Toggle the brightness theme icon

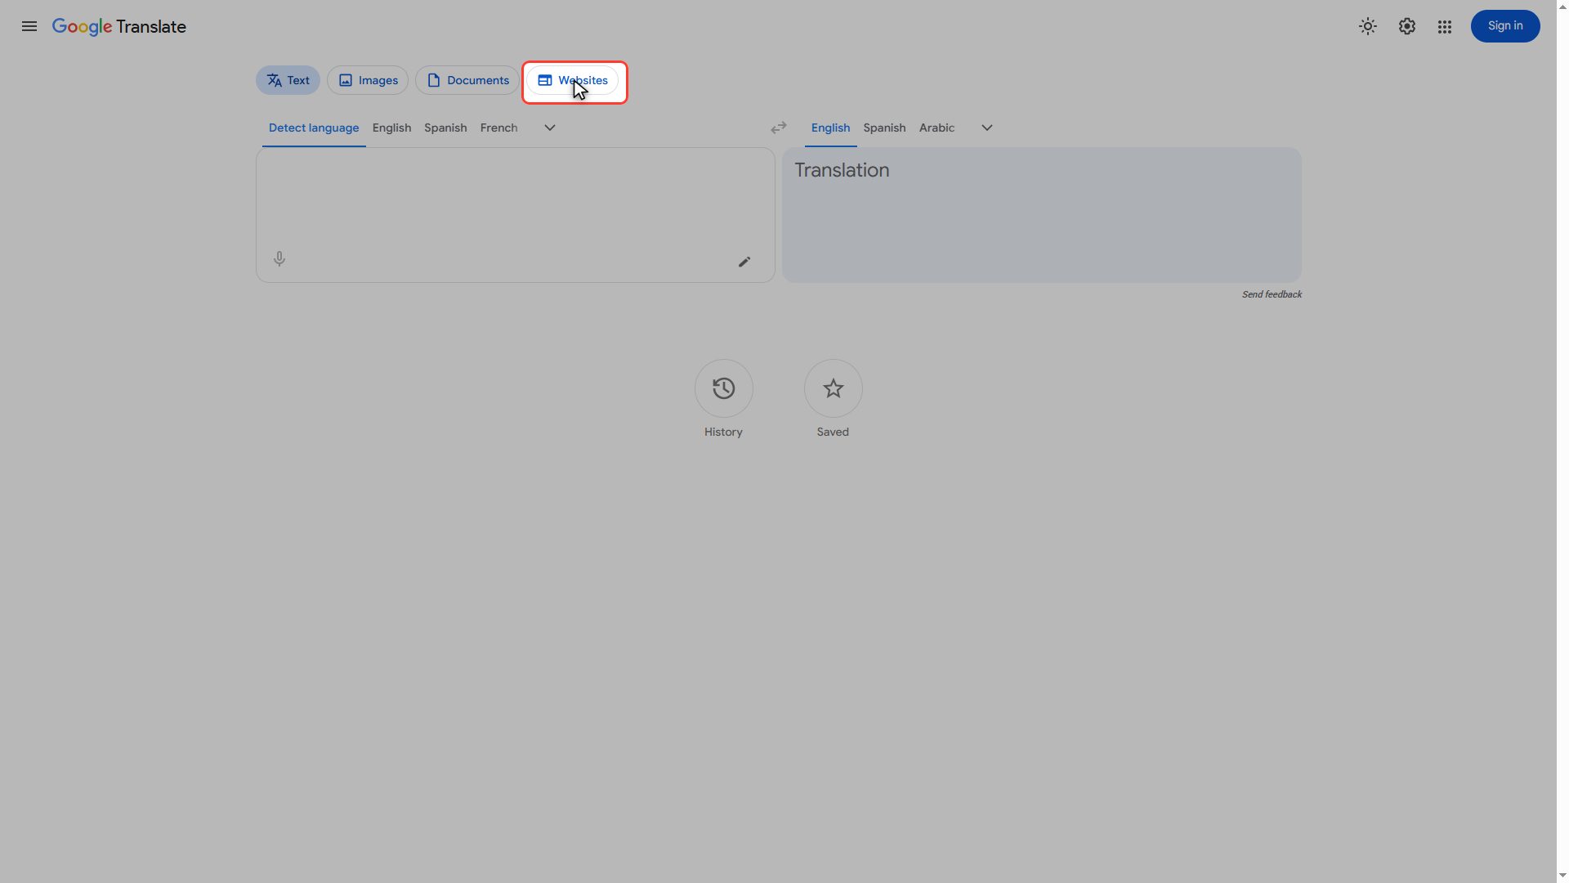pyautogui.click(x=1368, y=26)
